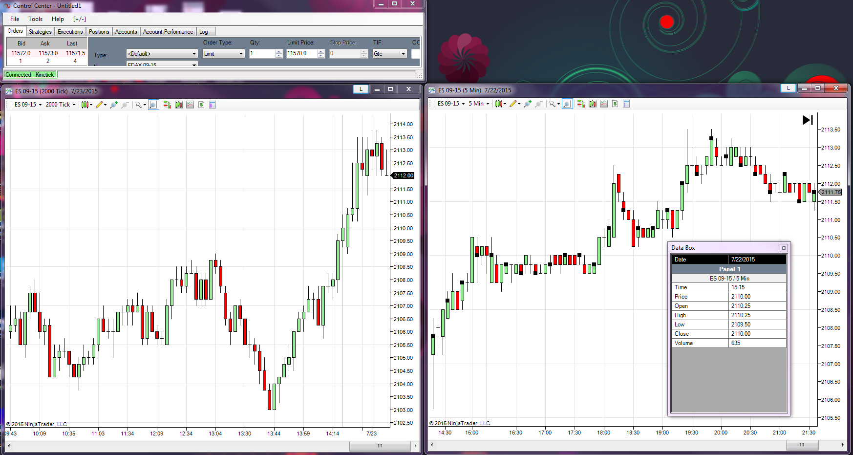Open File menu in Control Center

pos(15,19)
